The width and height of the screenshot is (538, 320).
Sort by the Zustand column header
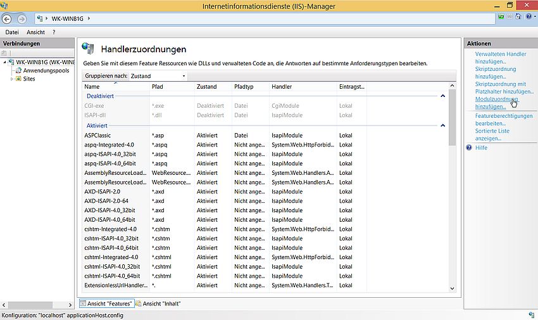pyautogui.click(x=213, y=87)
